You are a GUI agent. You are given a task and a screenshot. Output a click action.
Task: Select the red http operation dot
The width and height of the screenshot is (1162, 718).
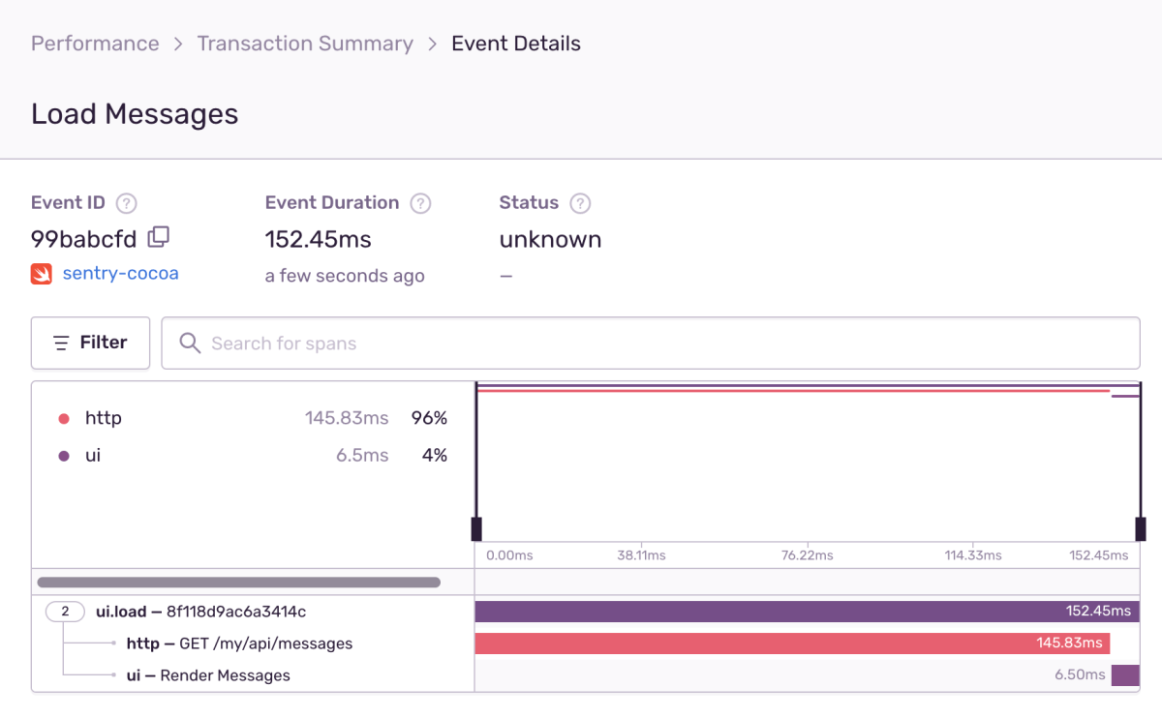tap(64, 419)
